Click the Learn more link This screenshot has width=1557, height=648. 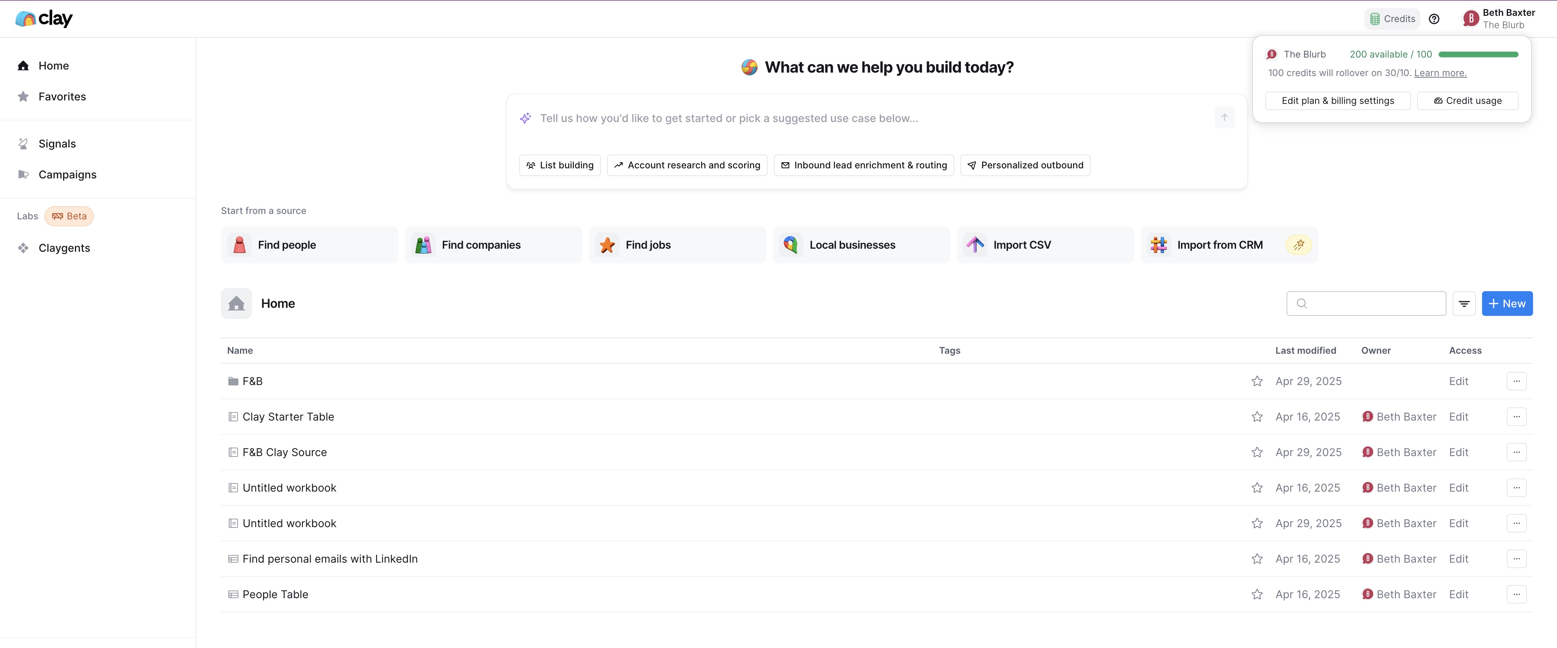pos(1440,73)
